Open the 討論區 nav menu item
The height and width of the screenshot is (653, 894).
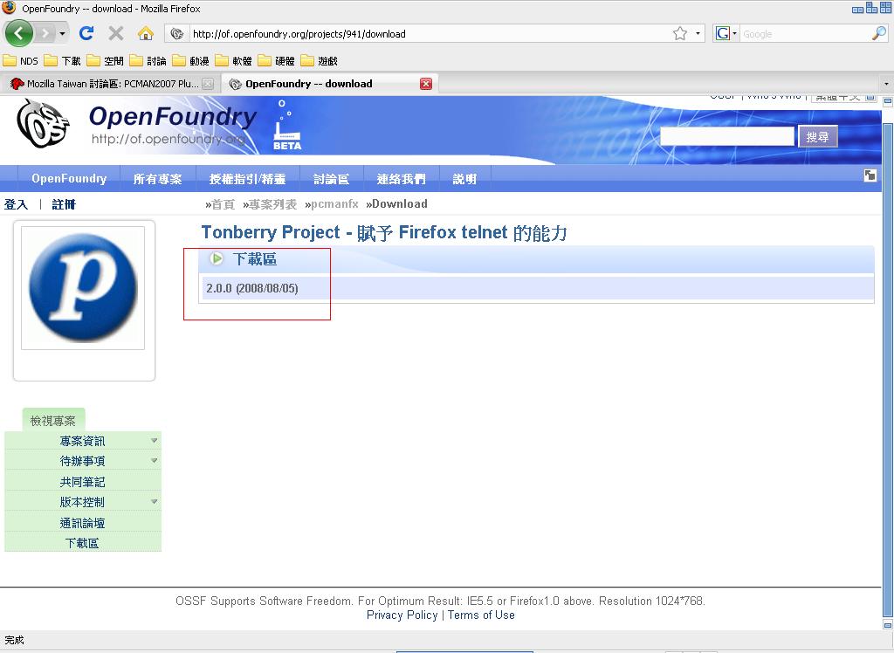tap(331, 178)
